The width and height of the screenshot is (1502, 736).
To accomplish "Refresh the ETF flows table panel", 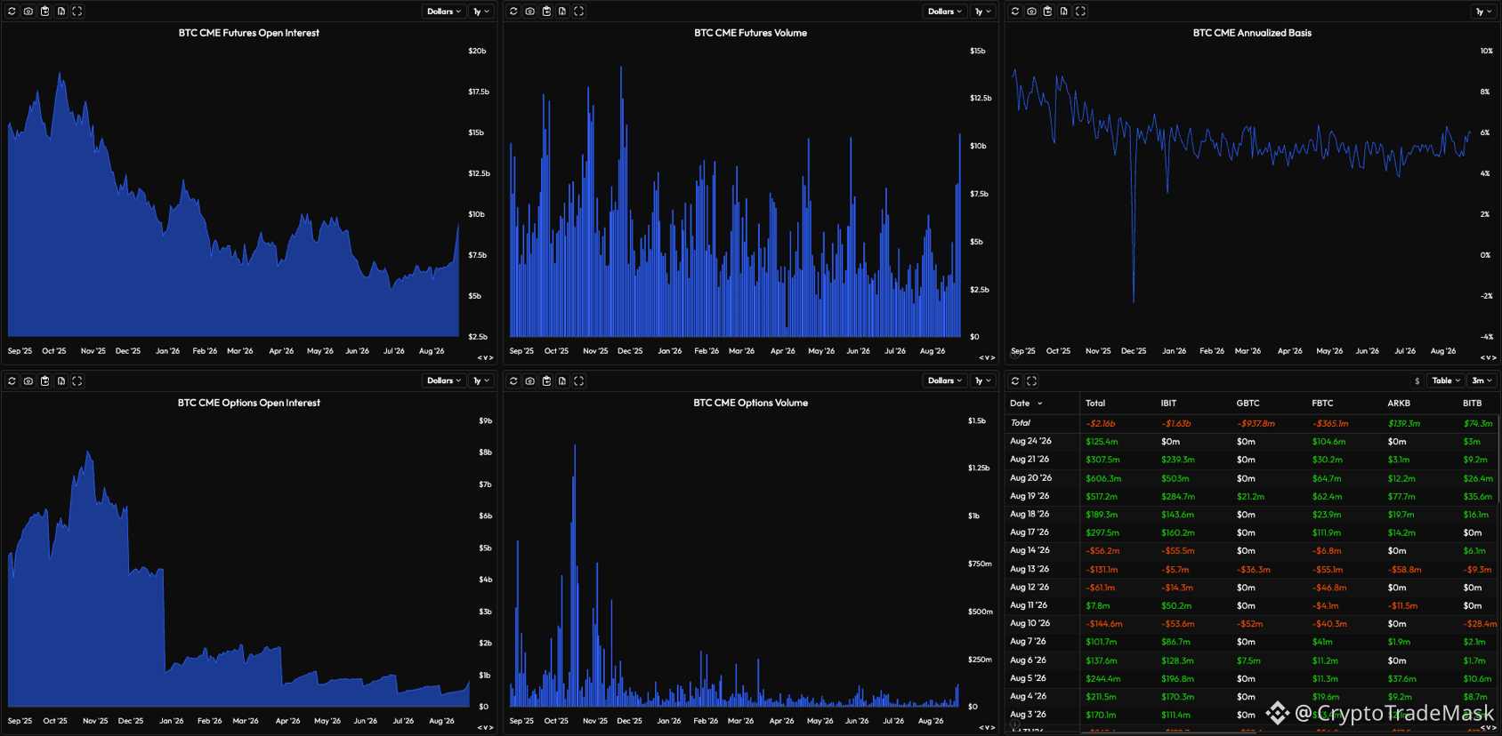I will 1015,381.
